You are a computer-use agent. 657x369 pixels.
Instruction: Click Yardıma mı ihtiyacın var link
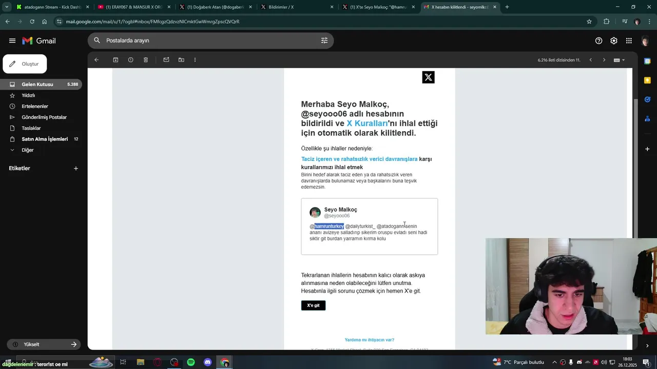pyautogui.click(x=370, y=340)
